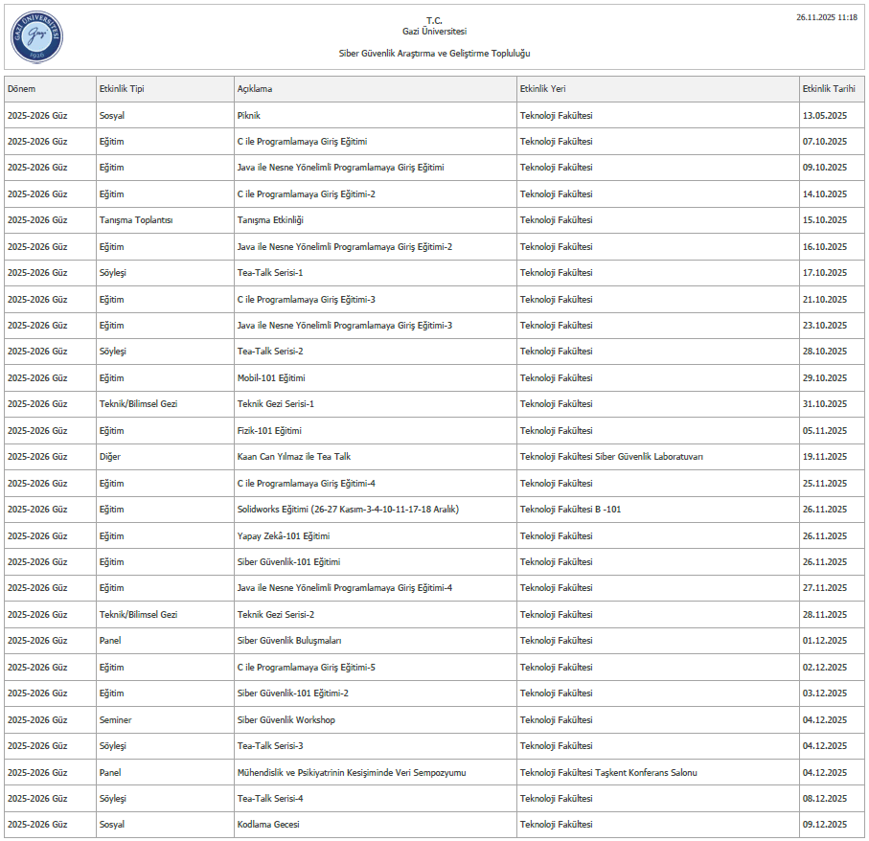869x841 pixels.
Task: Click the Mobil-101 Eğitimi cell
Action: (x=271, y=378)
